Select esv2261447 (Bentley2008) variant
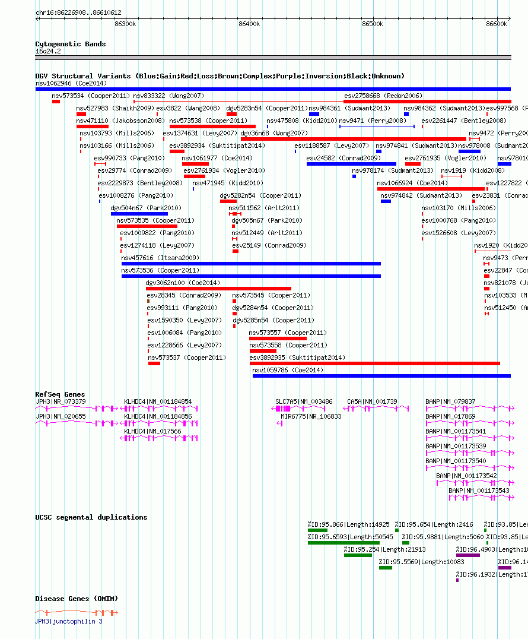528x639 pixels. click(x=464, y=121)
